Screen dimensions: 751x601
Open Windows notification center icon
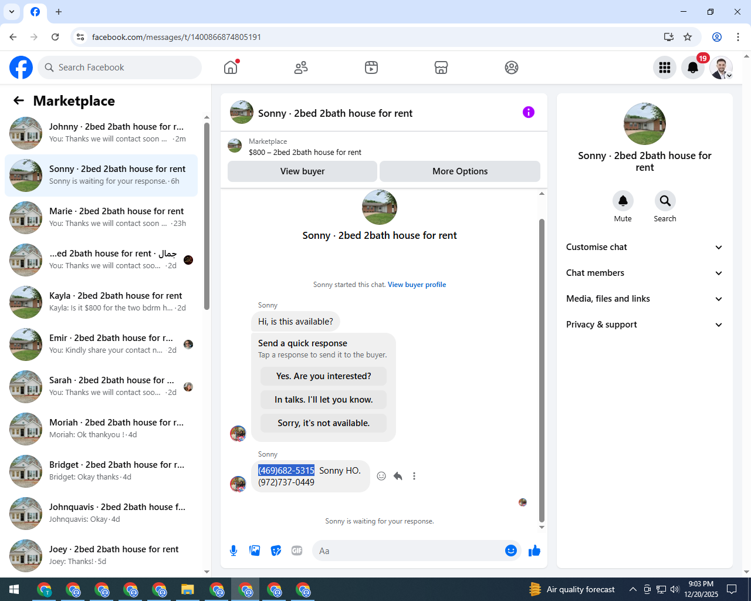(x=732, y=589)
